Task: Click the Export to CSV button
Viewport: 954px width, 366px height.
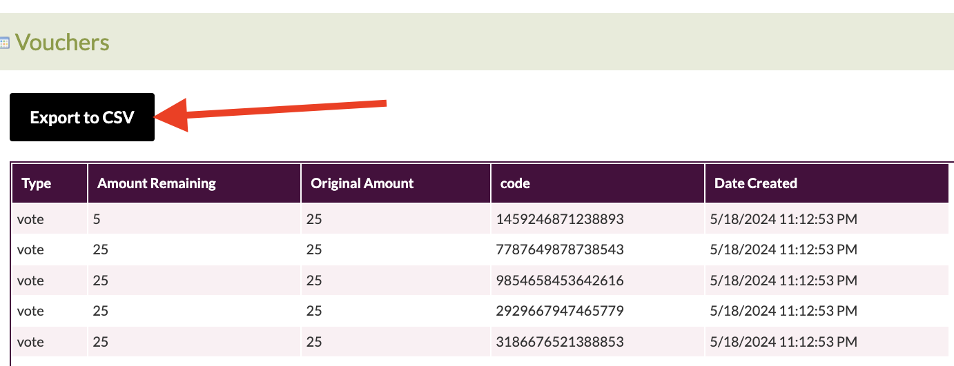Action: coord(81,117)
